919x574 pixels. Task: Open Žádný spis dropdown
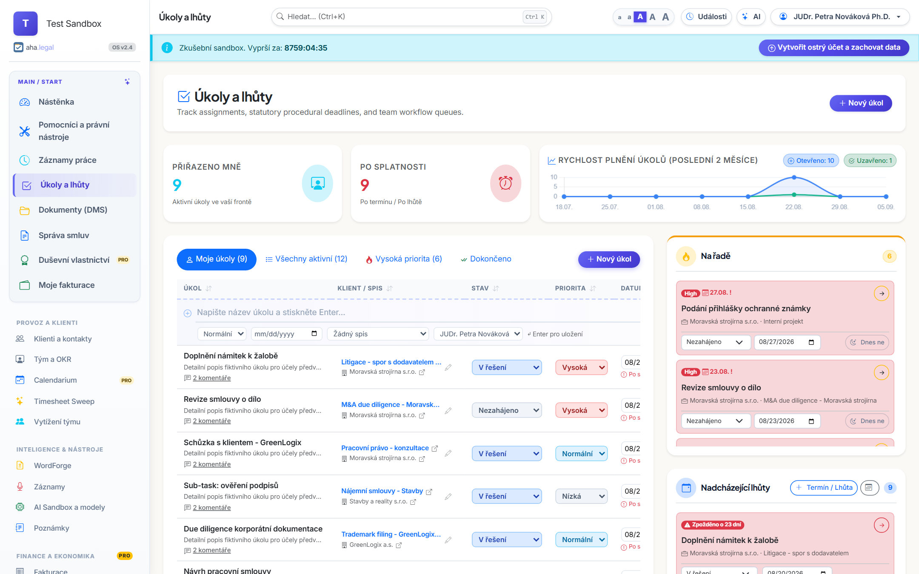pyautogui.click(x=378, y=334)
